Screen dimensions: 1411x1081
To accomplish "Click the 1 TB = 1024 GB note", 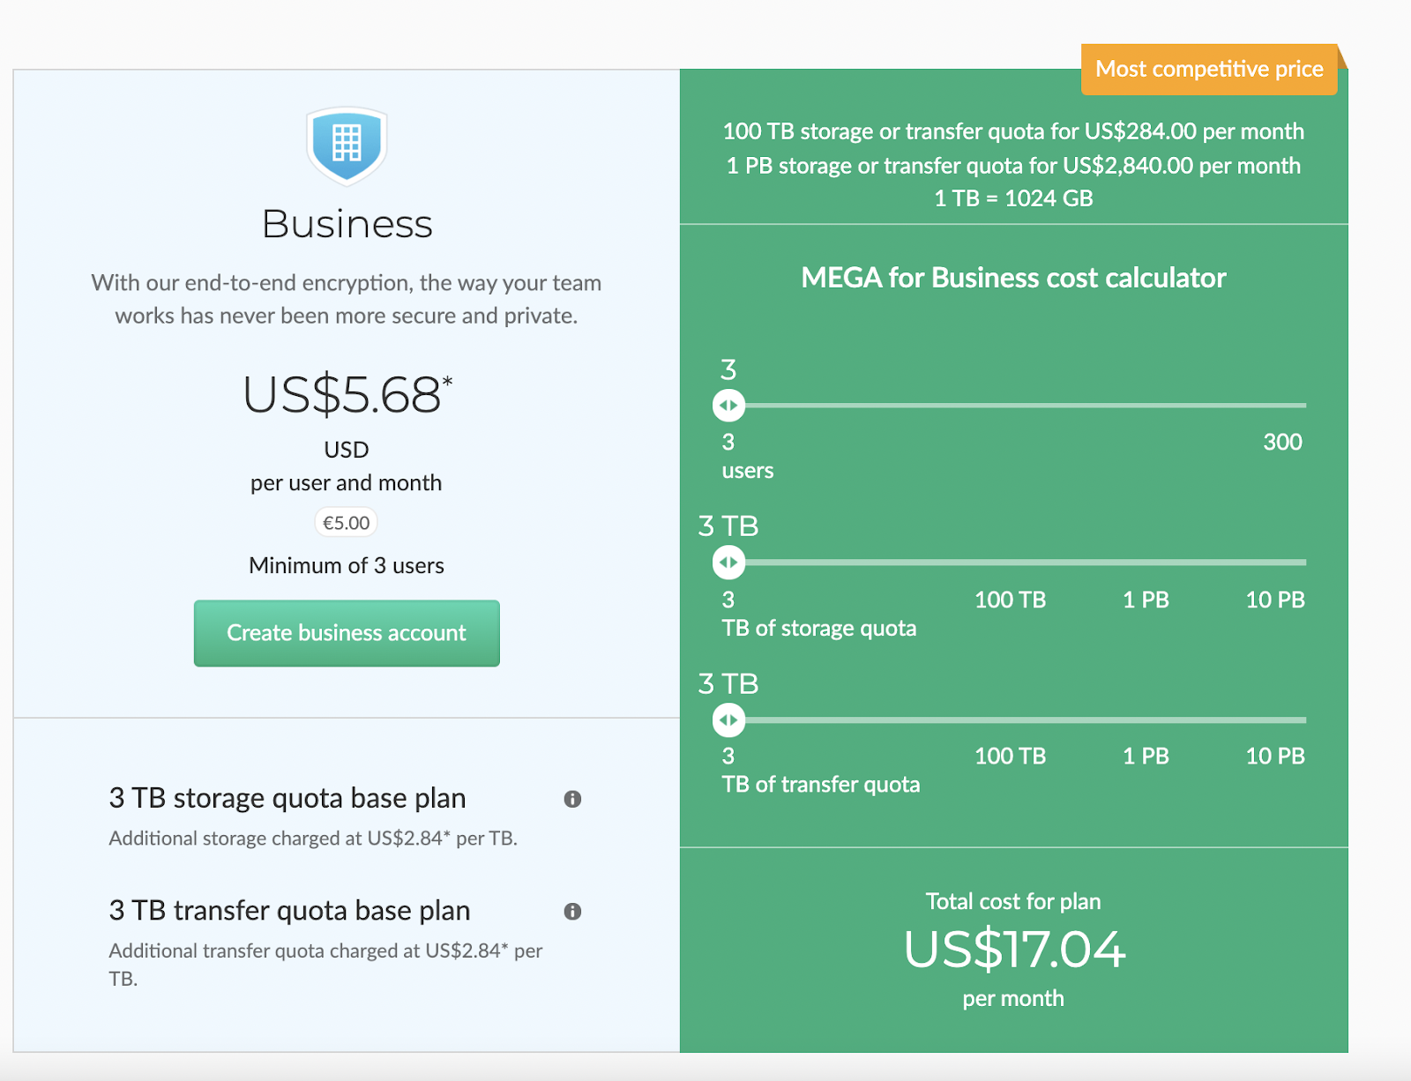I will (x=1013, y=198).
